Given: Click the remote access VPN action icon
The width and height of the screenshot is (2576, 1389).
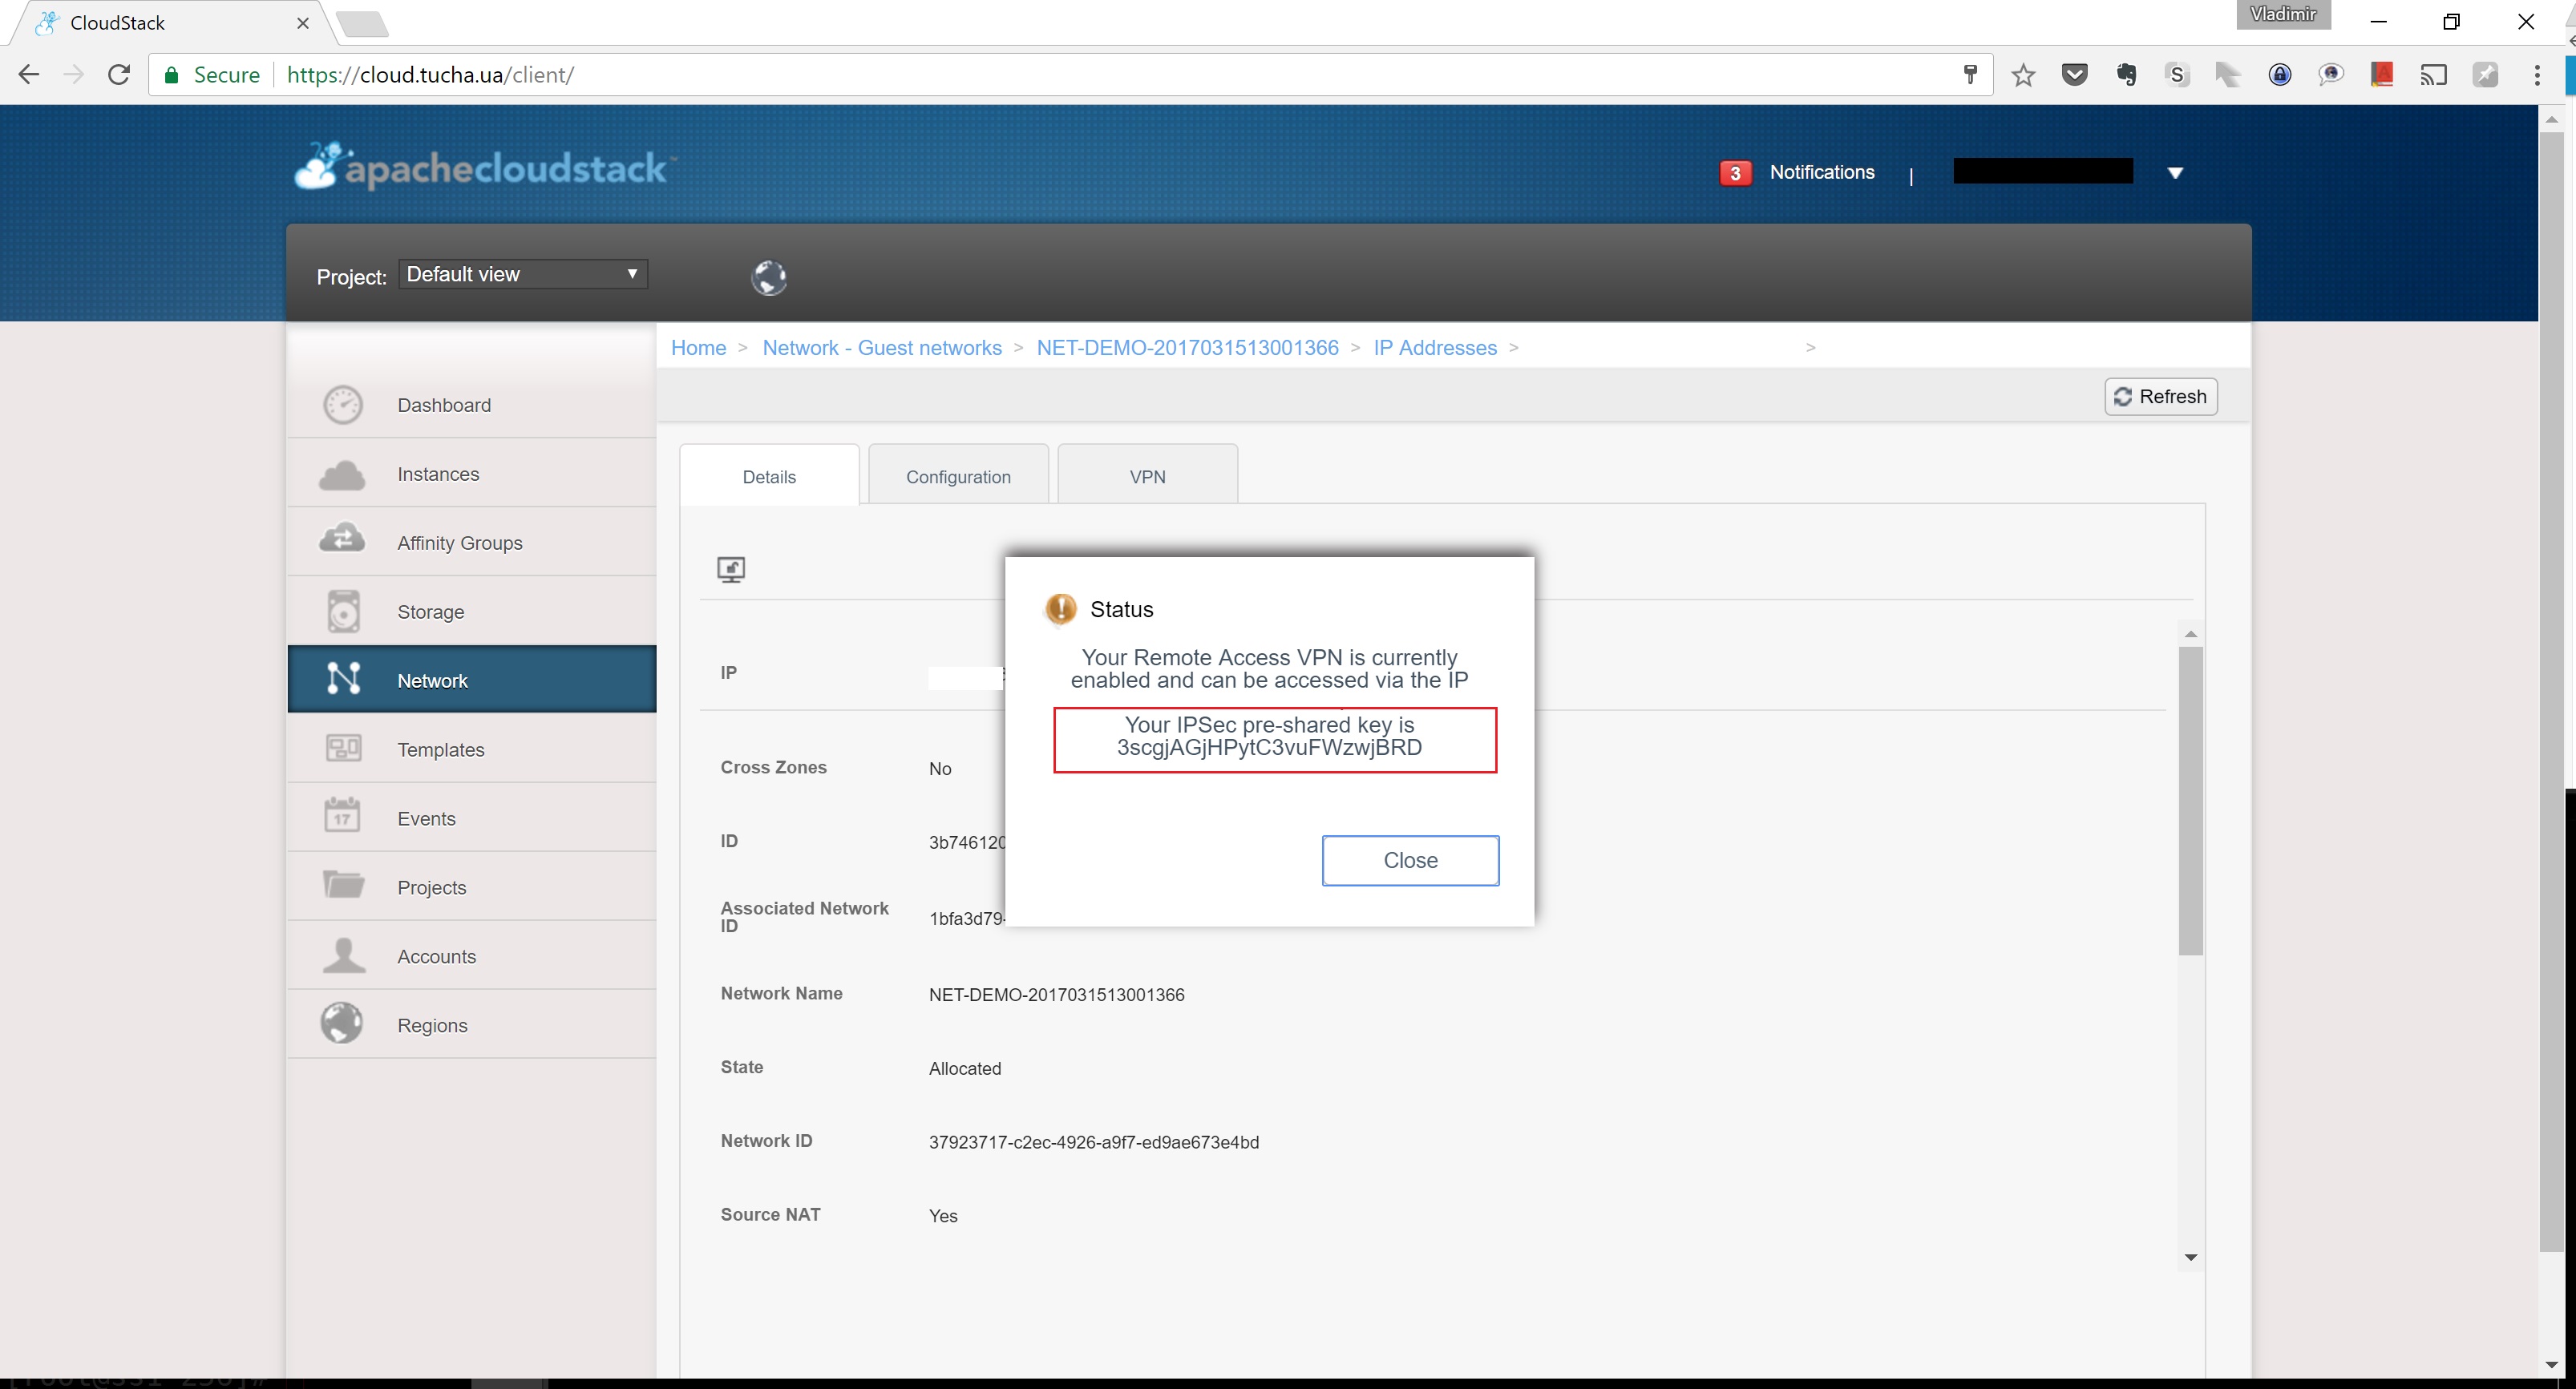Looking at the screenshot, I should (731, 569).
